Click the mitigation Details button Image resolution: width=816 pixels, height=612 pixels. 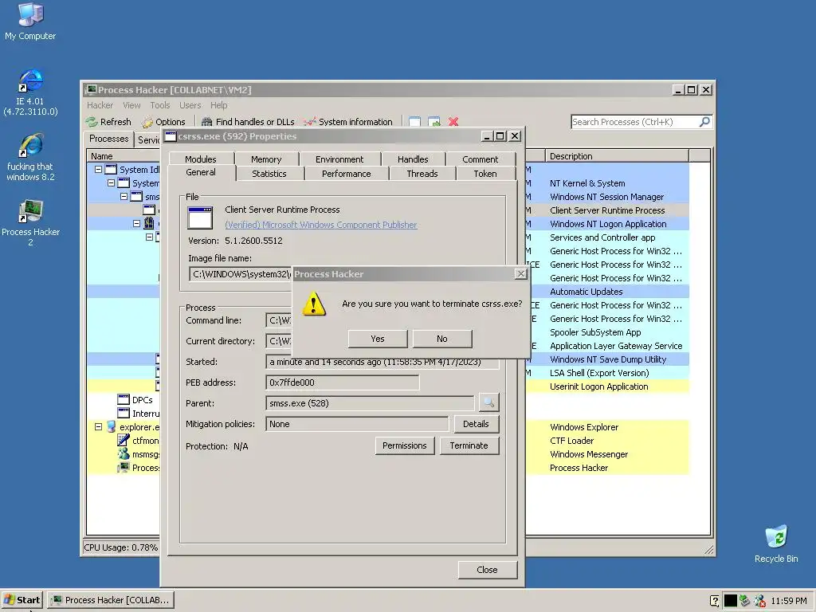point(476,424)
